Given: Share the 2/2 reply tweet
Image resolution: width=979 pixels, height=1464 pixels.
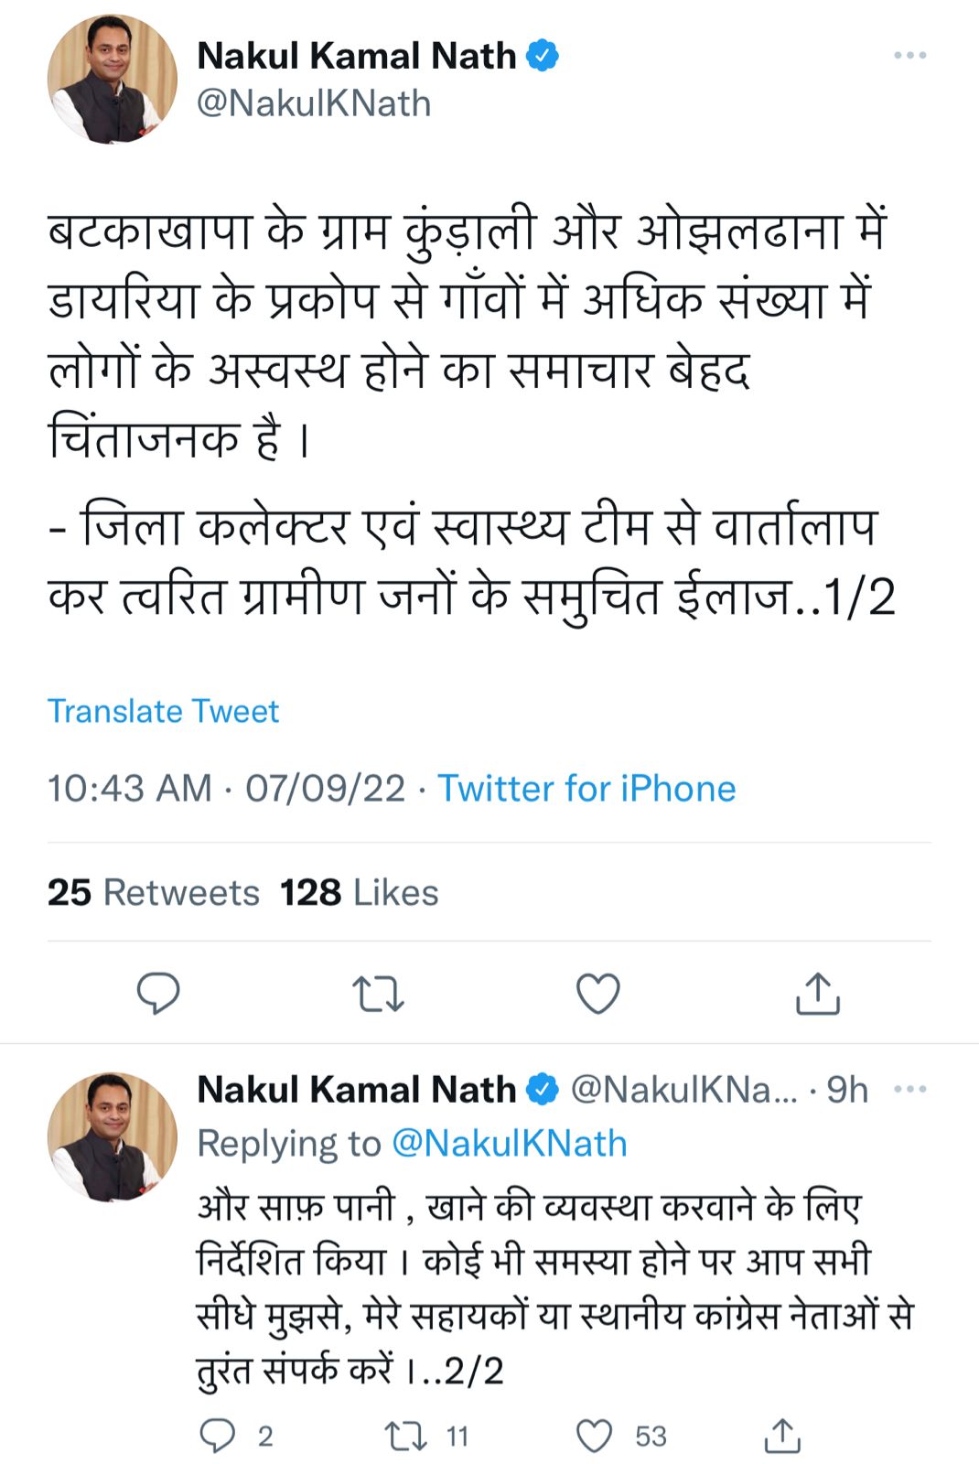Looking at the screenshot, I should tap(782, 1436).
